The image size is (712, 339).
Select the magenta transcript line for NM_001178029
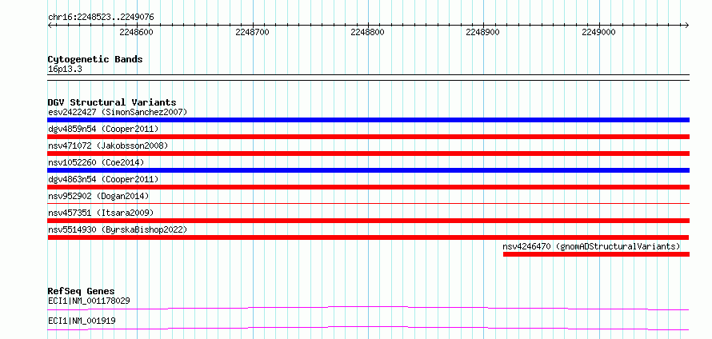(x=368, y=308)
